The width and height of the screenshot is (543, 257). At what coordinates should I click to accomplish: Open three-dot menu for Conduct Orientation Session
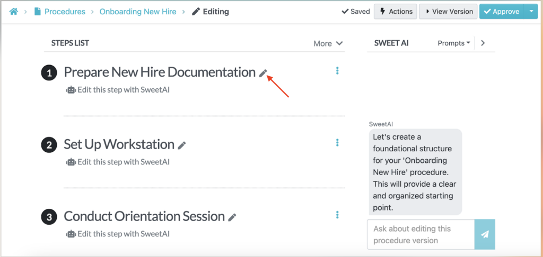click(x=337, y=215)
